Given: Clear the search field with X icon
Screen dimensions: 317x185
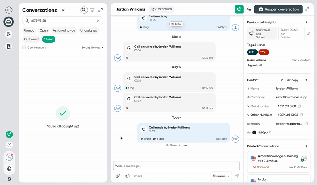Looking at the screenshot, I should (99, 21).
